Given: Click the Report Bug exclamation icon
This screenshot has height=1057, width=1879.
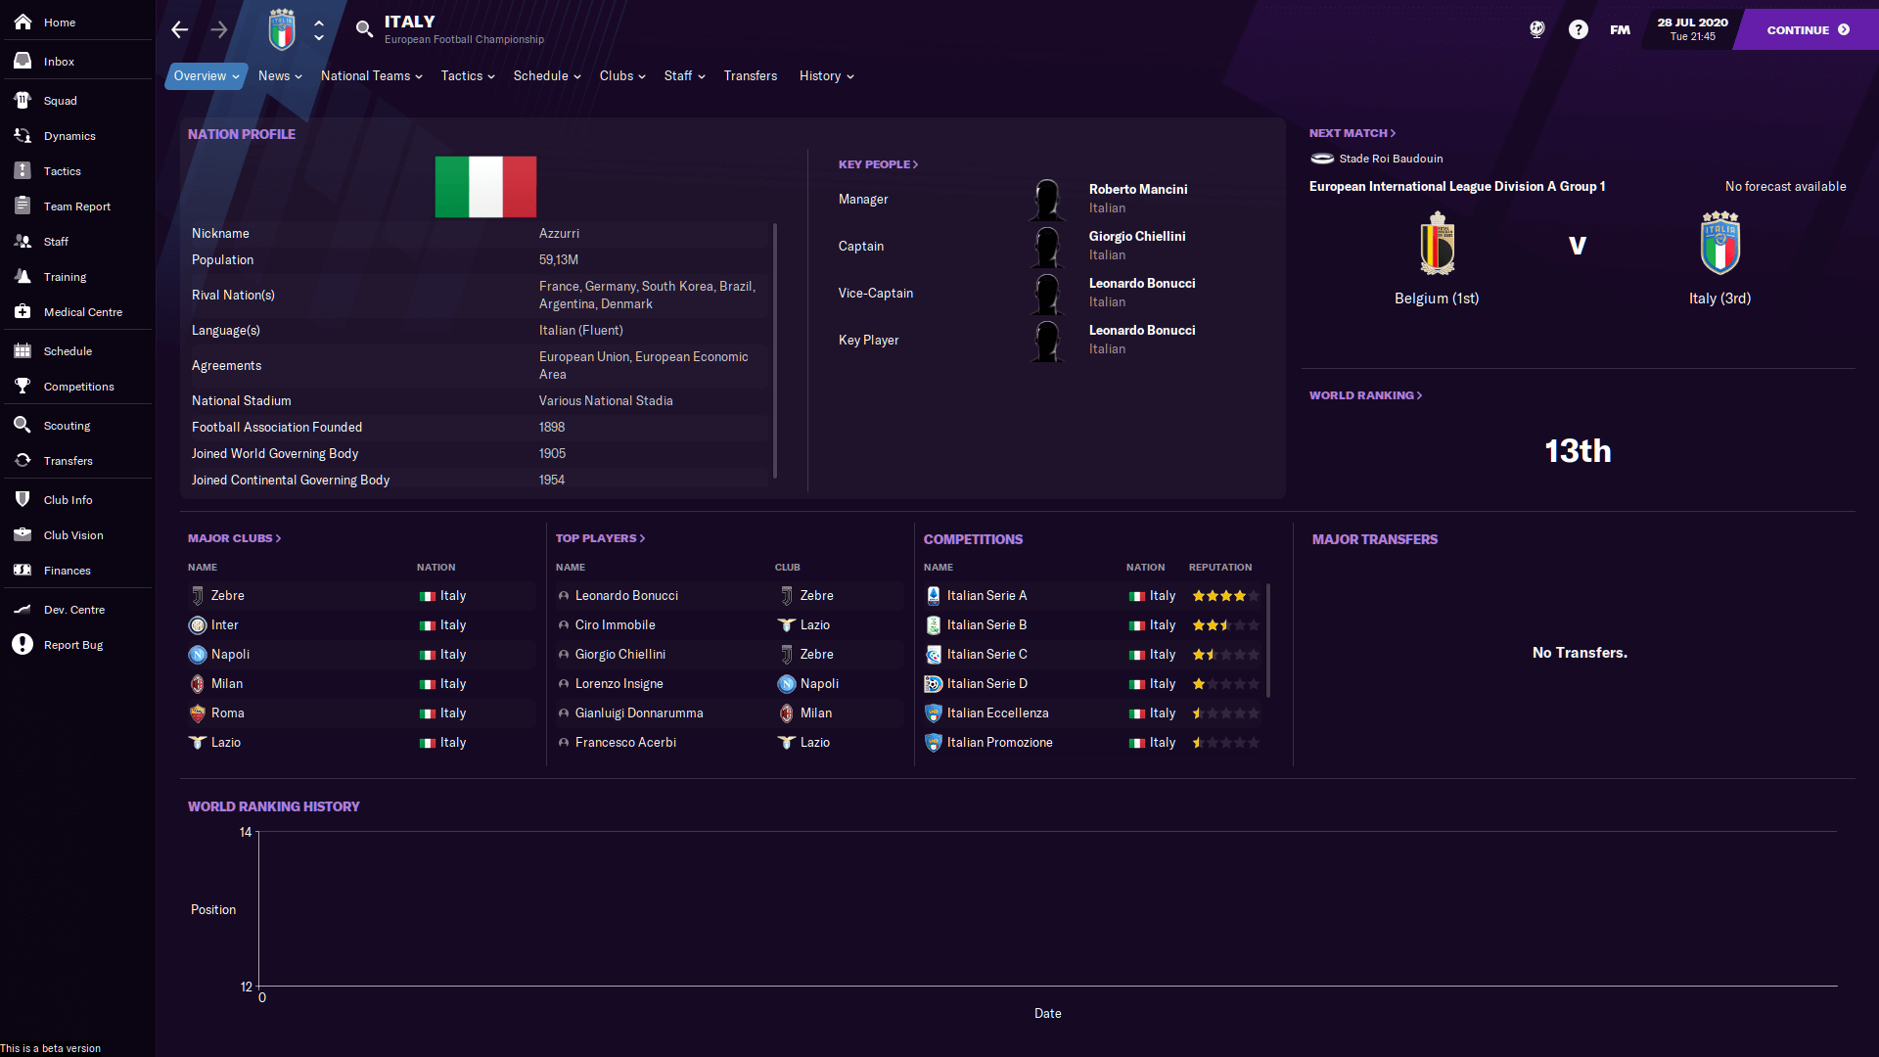Looking at the screenshot, I should click(x=23, y=644).
